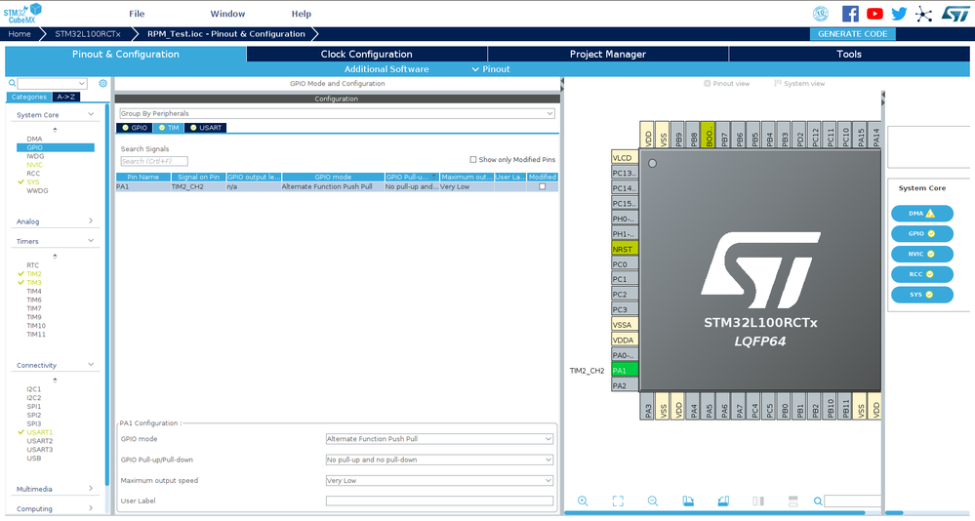The height and width of the screenshot is (521, 975).
Task: Zoom in on the chip pinout view
Action: point(583,501)
